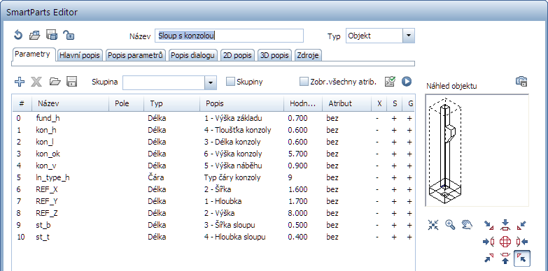Select the kon_ok parameter row

213,154
